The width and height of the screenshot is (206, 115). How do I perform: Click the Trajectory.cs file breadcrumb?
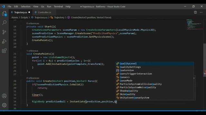[x=41, y=18]
